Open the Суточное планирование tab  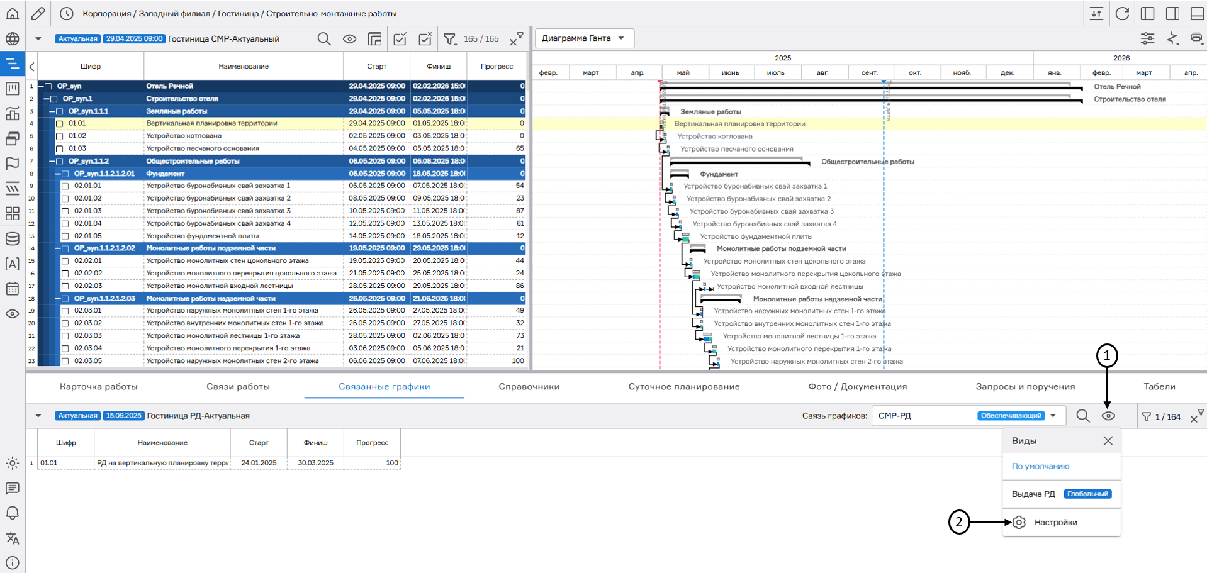pyautogui.click(x=683, y=387)
